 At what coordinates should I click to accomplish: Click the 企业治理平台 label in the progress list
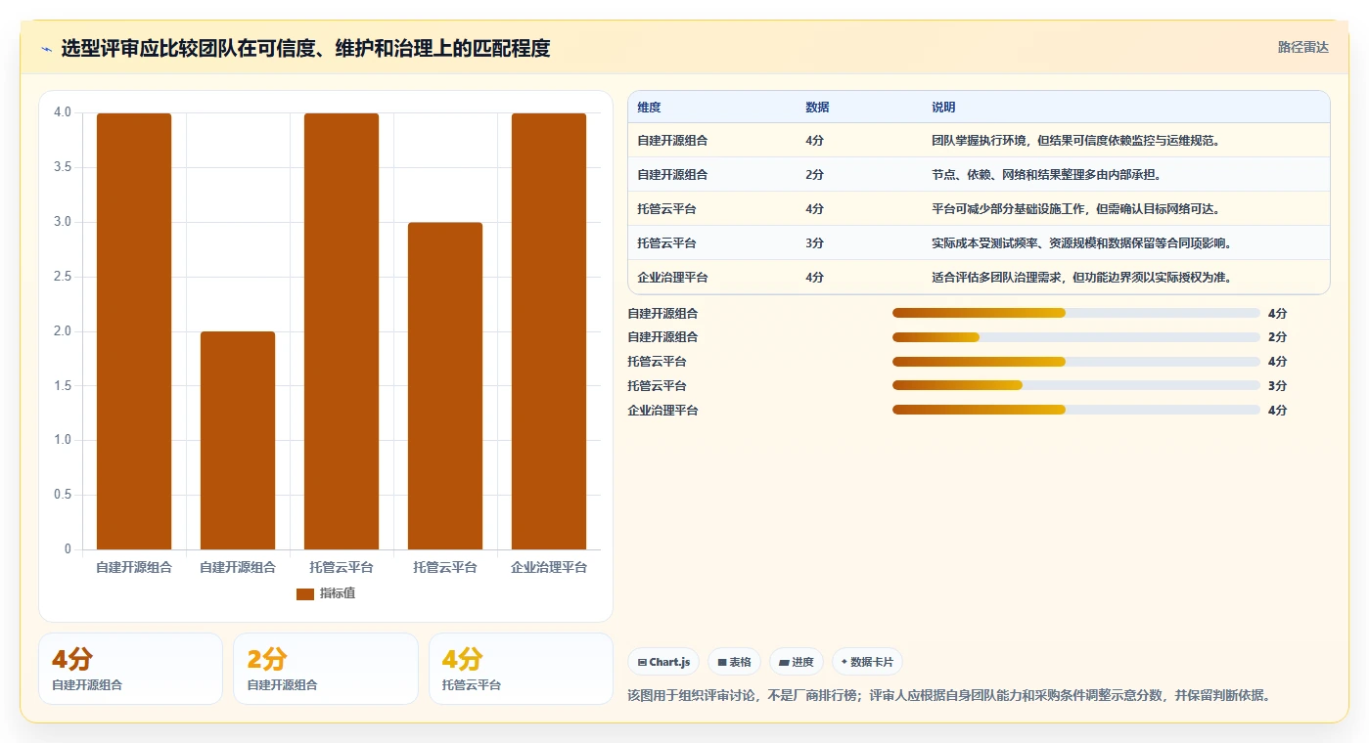click(x=662, y=411)
